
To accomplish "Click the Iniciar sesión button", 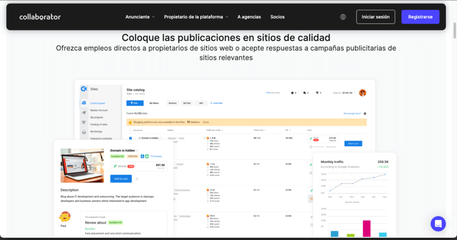I will point(375,17).
